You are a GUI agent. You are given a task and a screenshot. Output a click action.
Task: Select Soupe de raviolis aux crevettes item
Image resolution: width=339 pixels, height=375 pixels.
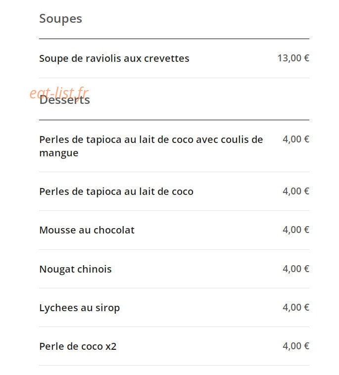click(114, 58)
